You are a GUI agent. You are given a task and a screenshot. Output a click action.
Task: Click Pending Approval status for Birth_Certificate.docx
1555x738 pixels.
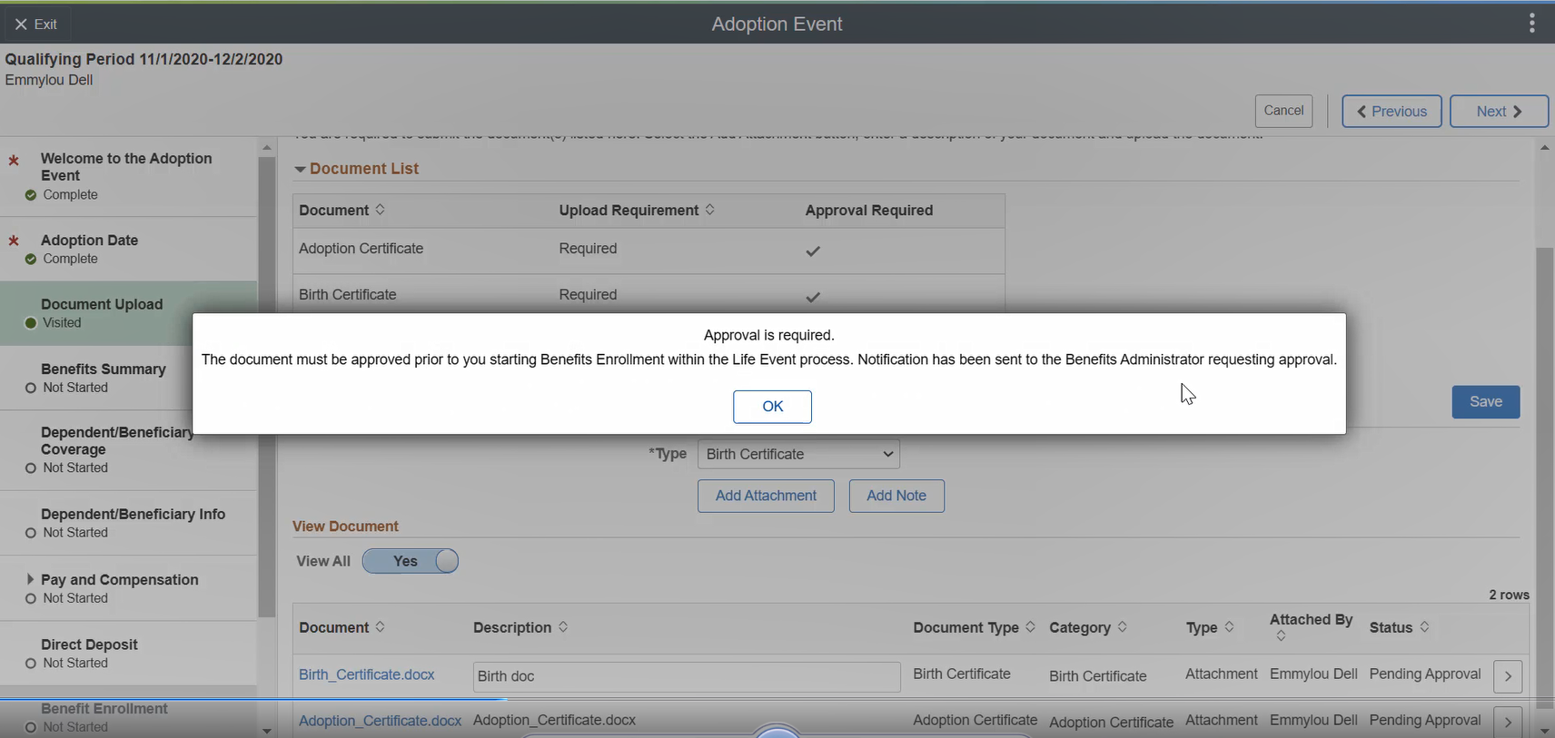1425,674
